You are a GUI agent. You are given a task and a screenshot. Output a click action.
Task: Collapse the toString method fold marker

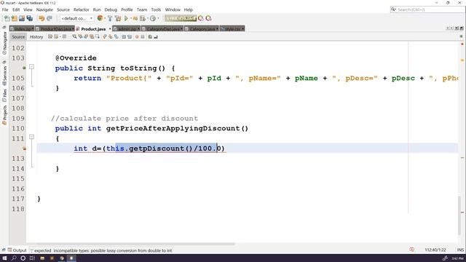31,67
